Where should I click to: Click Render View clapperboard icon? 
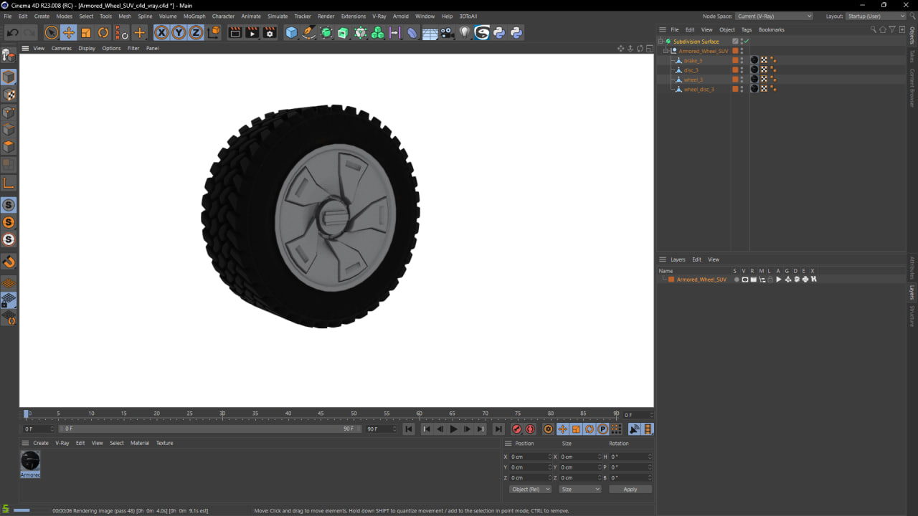[x=235, y=32]
